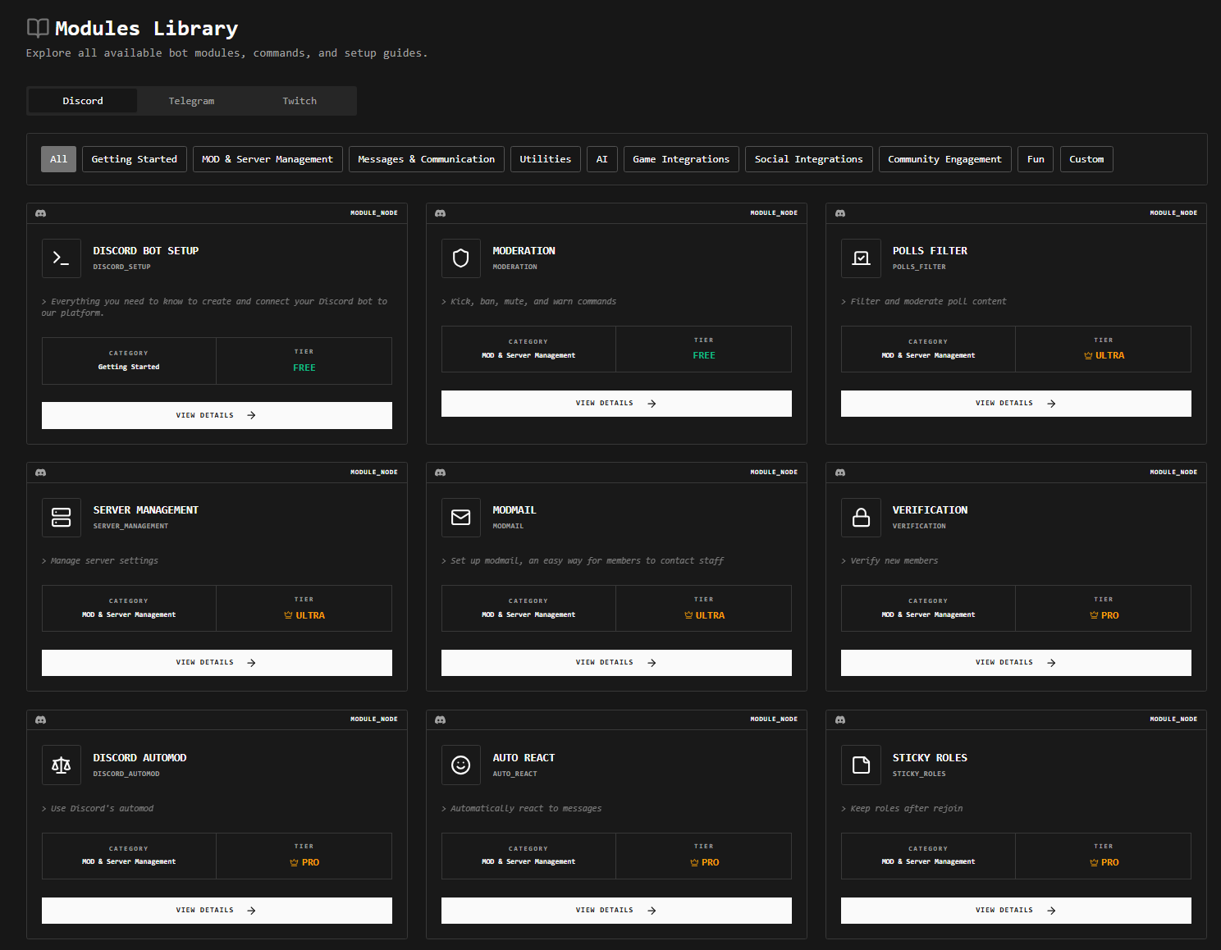Click the book icon beside Modules Library title
1221x950 pixels.
[x=36, y=27]
